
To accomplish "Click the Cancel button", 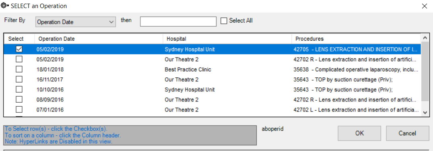I will pyautogui.click(x=407, y=133).
